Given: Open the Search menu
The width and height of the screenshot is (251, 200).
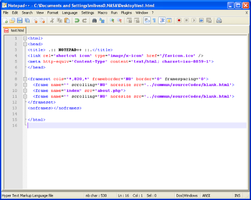Looking at the screenshot, I should [x=27, y=12].
